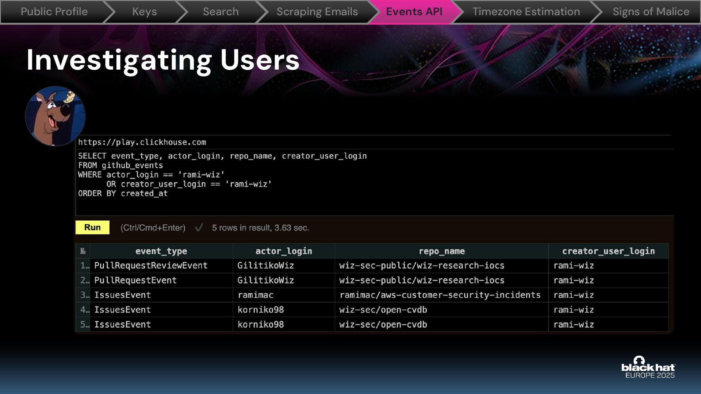
Task: Click the actor_login column header
Action: click(x=284, y=251)
